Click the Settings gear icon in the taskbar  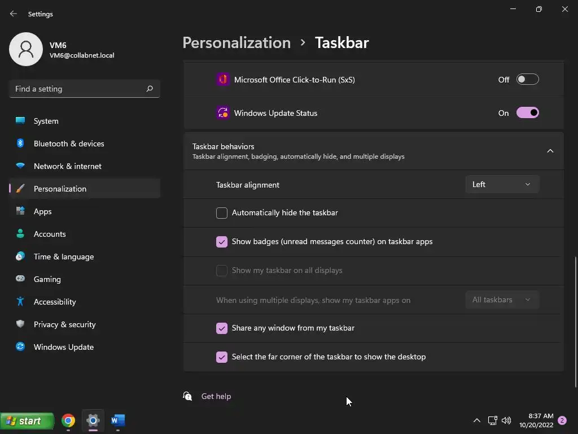pos(93,420)
